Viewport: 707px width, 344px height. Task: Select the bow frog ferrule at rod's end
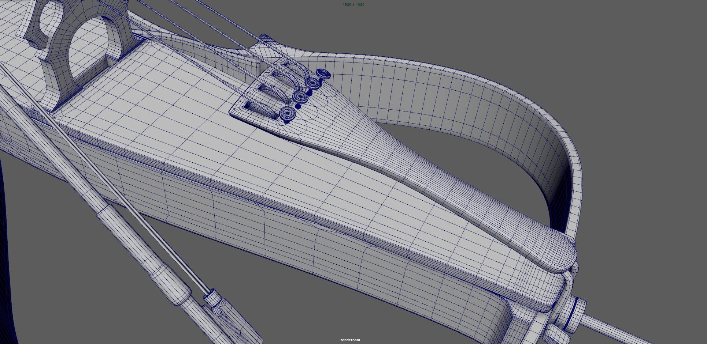pos(212,298)
